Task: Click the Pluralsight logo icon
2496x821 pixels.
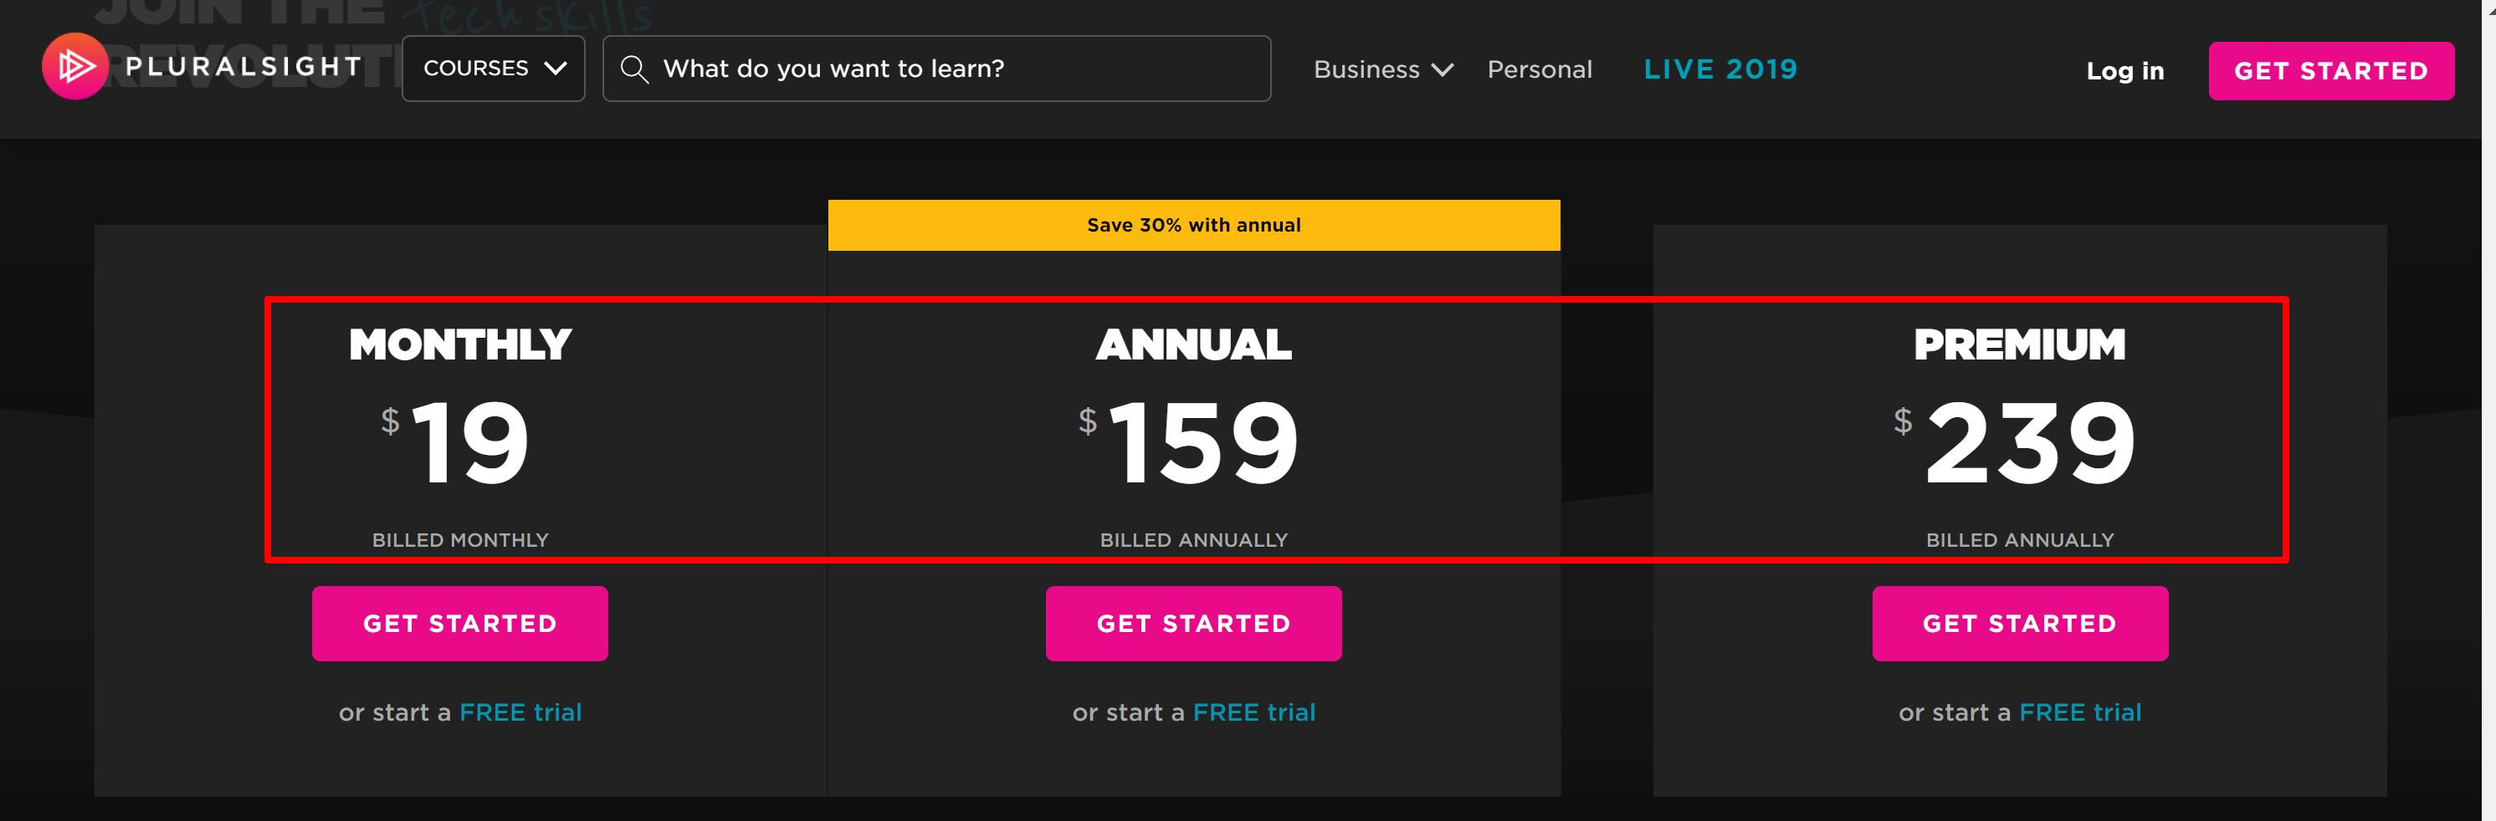Action: [x=74, y=67]
